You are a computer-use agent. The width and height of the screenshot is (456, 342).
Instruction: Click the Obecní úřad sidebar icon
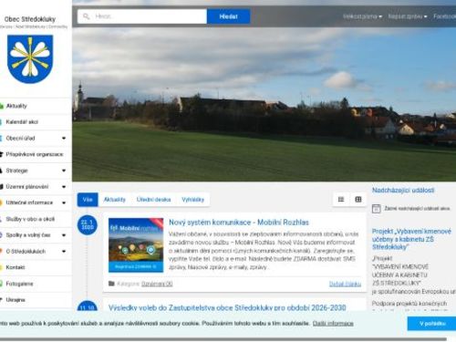point(2,139)
